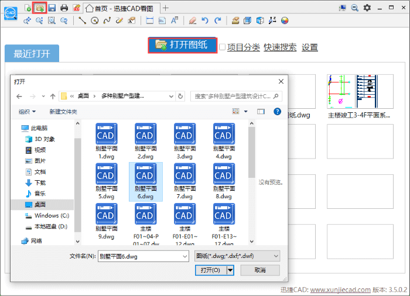
Task: Toggle the preview pane button
Action: [x=261, y=112]
